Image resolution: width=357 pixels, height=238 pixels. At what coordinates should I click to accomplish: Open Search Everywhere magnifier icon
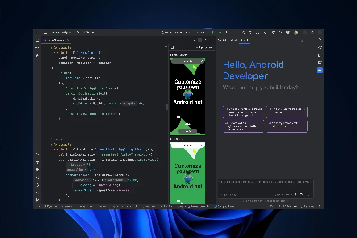tap(281, 33)
